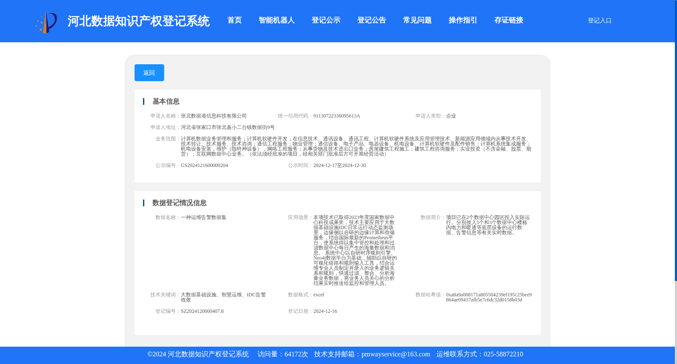This screenshot has width=677, height=364.
Task: Select data name 一种运维告警数据集
Action: pyautogui.click(x=204, y=217)
